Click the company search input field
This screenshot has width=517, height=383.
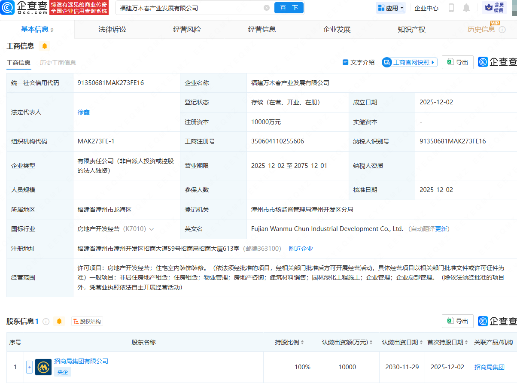pyautogui.click(x=189, y=8)
